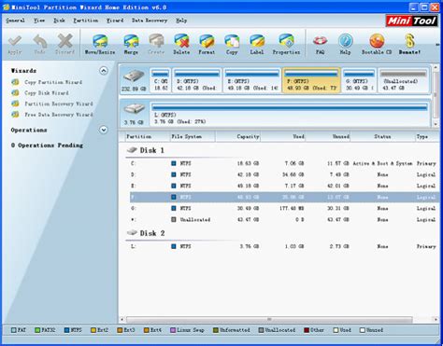Collapse the Wizards panel section

[x=104, y=71]
